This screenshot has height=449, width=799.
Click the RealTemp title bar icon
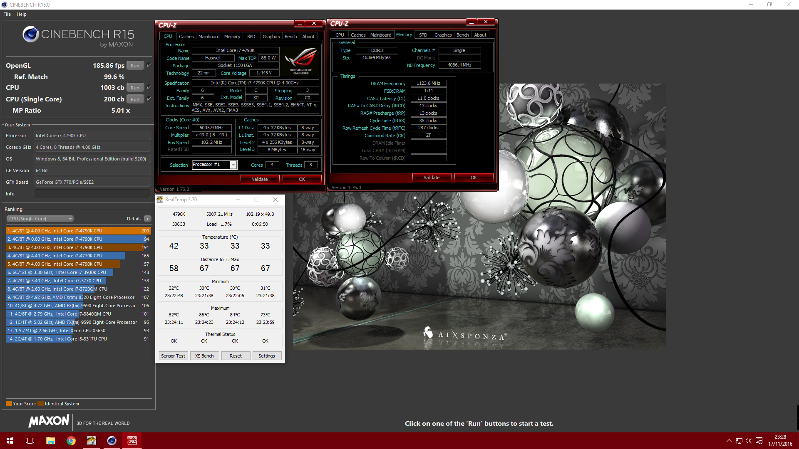coord(160,200)
